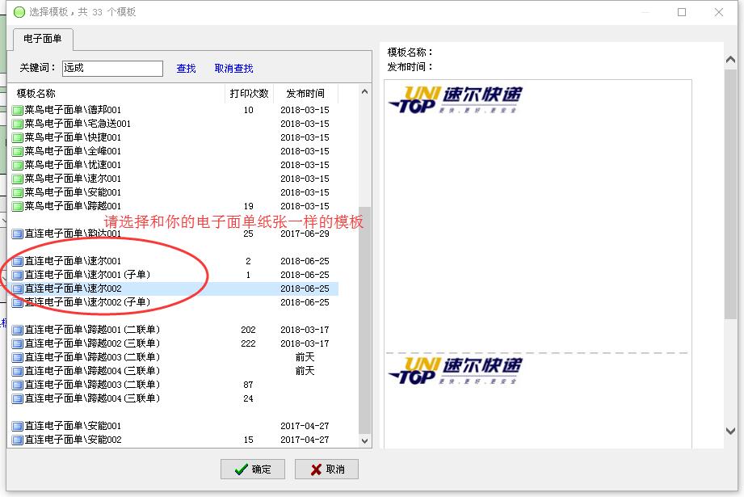
Task: Select row 直连电子面单\速尔001 (子单)
Action: point(174,275)
